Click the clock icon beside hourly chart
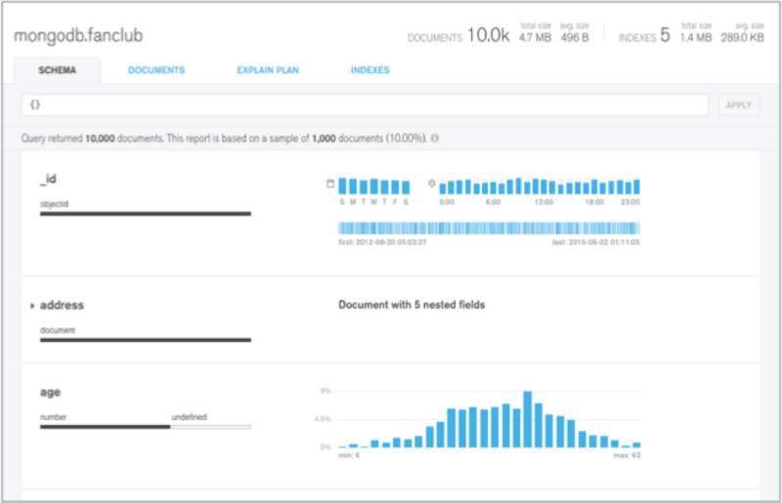This screenshot has width=782, height=503. pos(432,184)
